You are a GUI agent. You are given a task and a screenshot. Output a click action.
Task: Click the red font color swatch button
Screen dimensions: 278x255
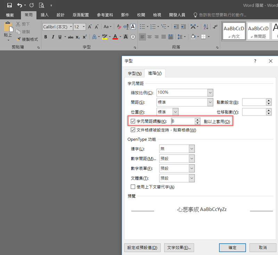coord(115,37)
